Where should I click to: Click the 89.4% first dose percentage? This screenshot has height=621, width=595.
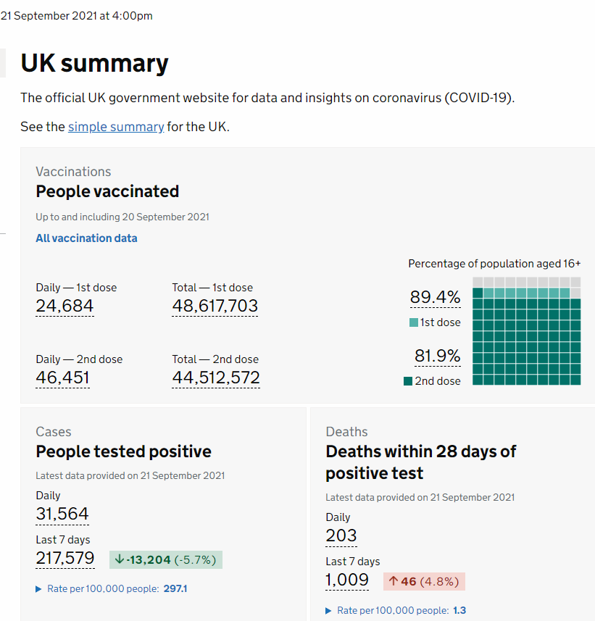tap(436, 297)
